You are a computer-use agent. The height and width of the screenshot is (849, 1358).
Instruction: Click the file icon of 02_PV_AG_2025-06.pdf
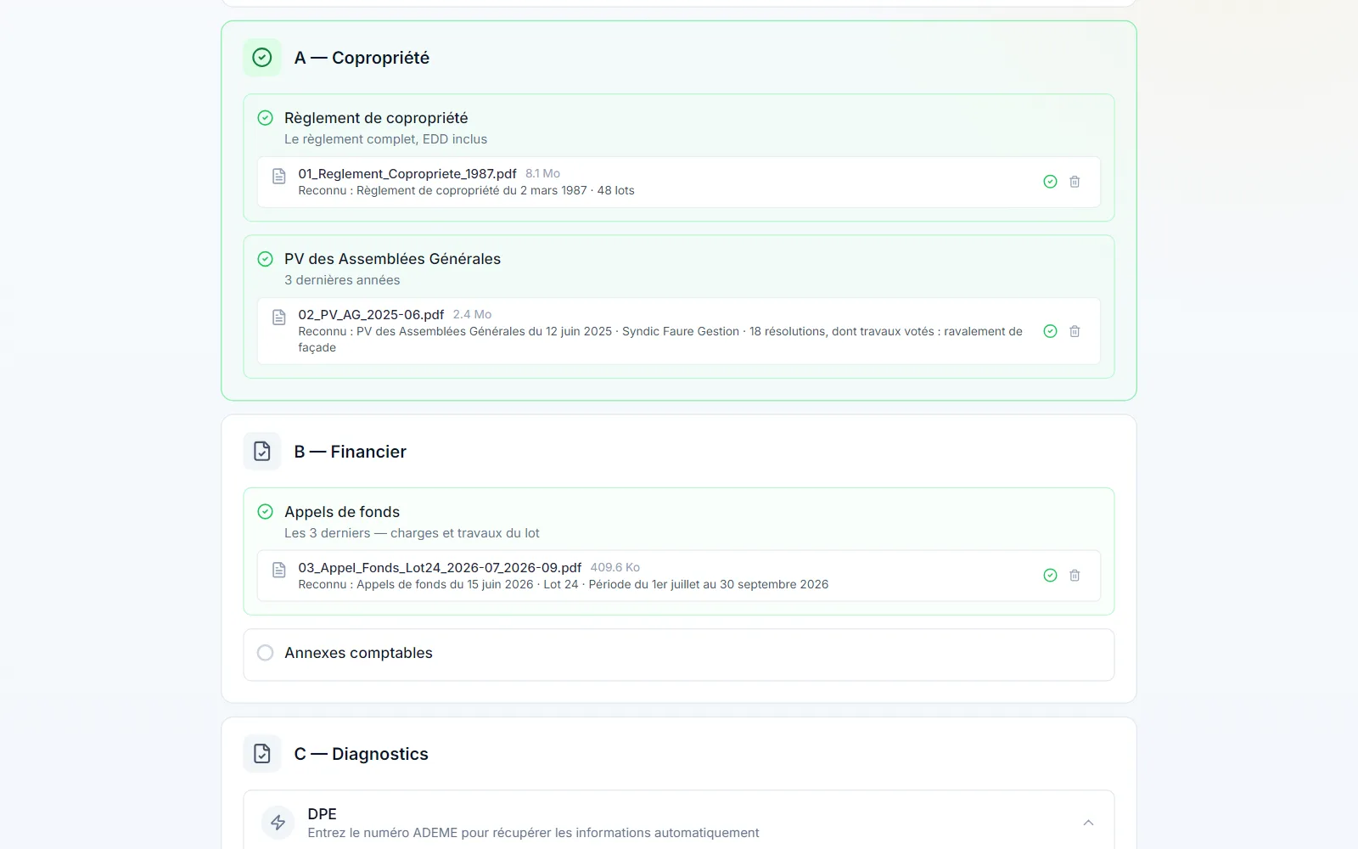coord(278,318)
